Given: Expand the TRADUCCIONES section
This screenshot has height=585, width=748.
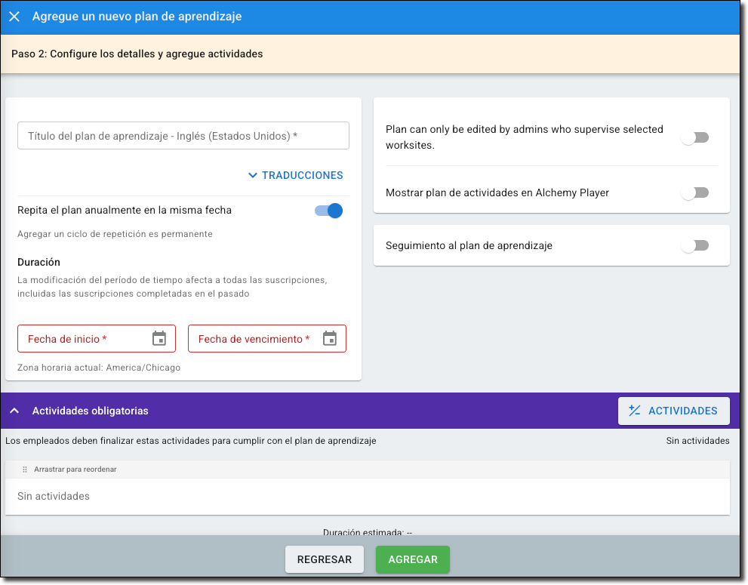Looking at the screenshot, I should (x=296, y=176).
